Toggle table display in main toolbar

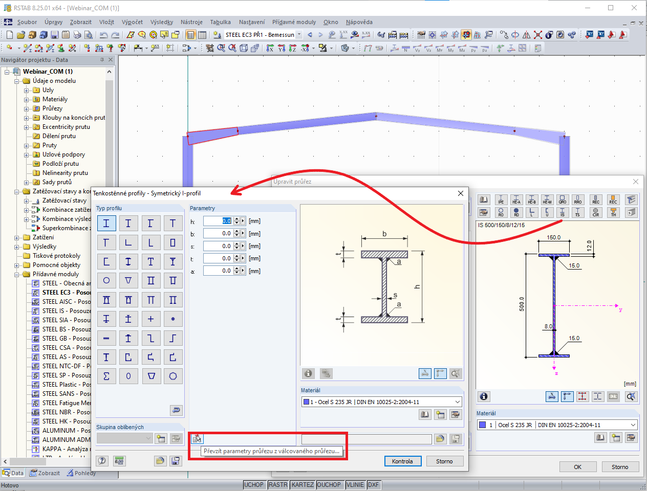point(202,35)
